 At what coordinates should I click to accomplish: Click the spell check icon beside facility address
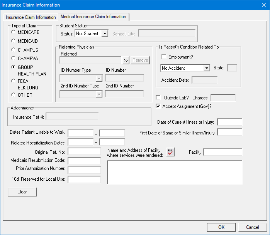170,152
